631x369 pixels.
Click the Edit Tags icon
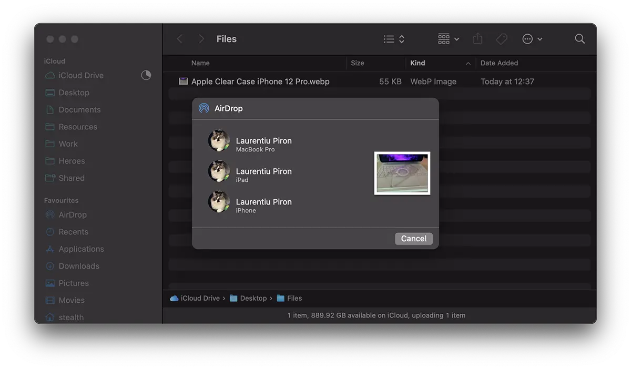(x=502, y=39)
